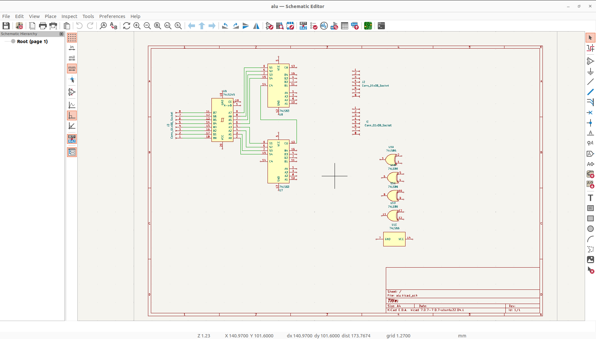Generate the bill of materials
Viewport: 596px width, 339px height.
click(x=355, y=26)
